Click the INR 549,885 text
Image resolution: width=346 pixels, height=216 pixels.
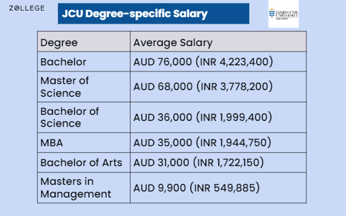[225, 188]
